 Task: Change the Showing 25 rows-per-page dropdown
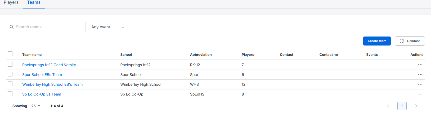(x=36, y=106)
